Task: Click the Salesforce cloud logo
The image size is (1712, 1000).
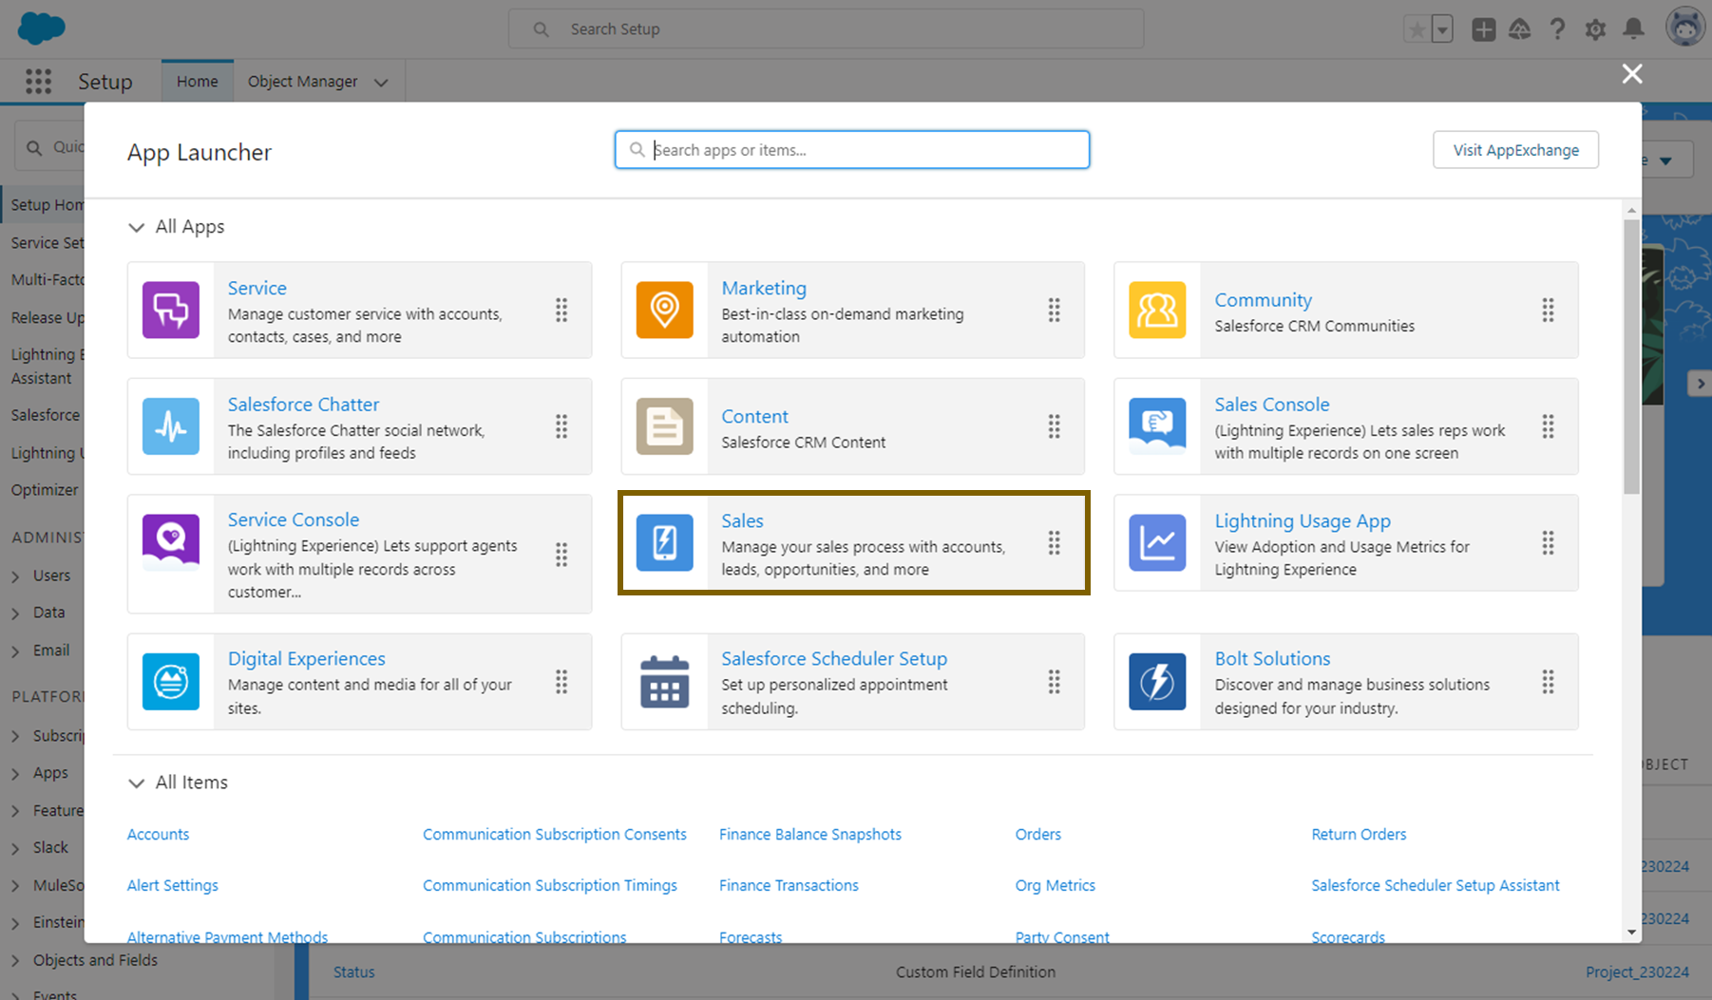Action: 42,28
